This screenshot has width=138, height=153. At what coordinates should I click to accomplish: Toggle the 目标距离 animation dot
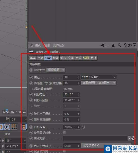pos(31,127)
